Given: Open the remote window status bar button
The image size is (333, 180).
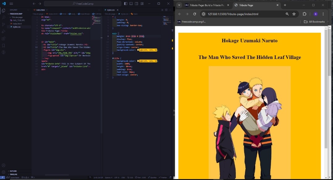Looking at the screenshot, I should click(2, 178).
